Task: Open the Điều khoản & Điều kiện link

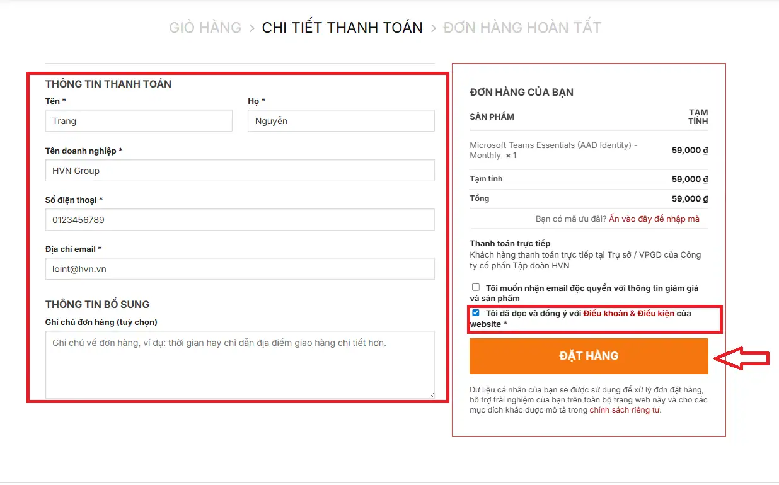Action: click(x=629, y=313)
